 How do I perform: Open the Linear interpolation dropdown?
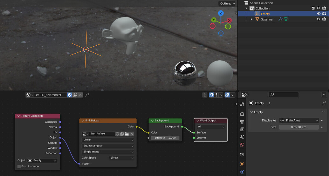[108, 140]
